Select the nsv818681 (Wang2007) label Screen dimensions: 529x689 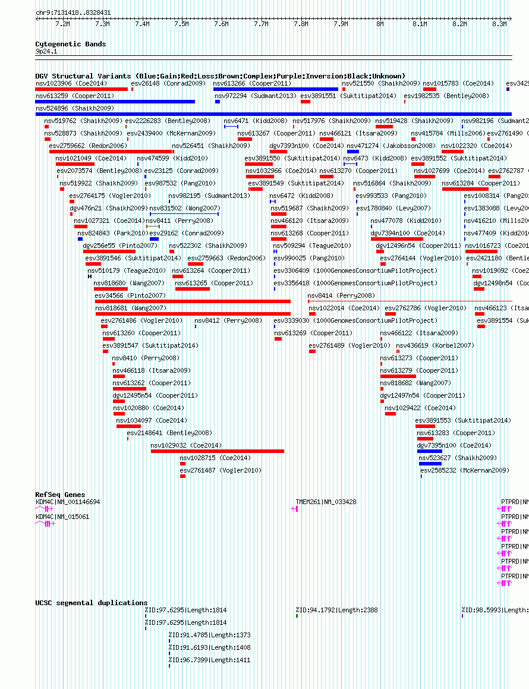tap(131, 307)
